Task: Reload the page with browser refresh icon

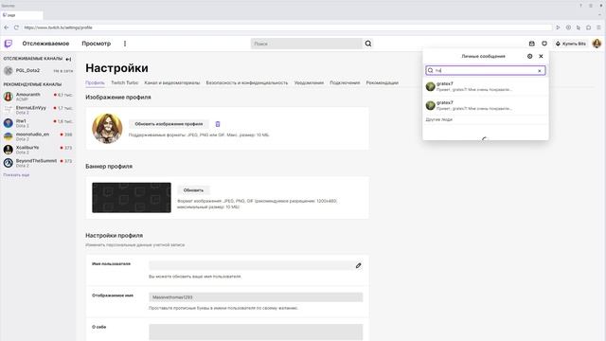Action: coord(16,27)
